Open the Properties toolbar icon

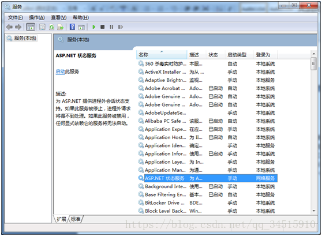pyautogui.click(x=42, y=27)
